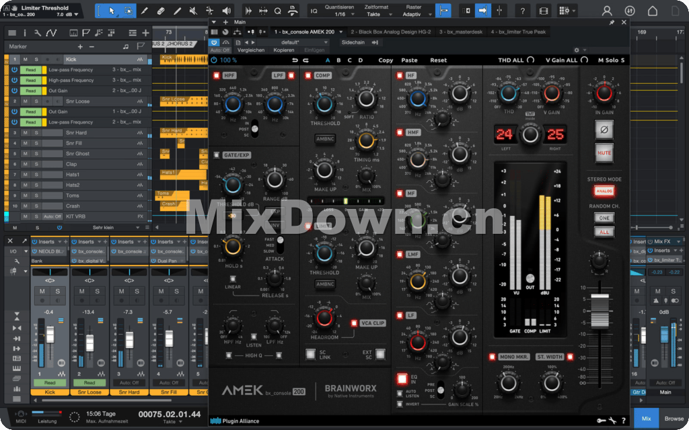
Task: Open Takte time display format dropdown
Action: coord(180,422)
